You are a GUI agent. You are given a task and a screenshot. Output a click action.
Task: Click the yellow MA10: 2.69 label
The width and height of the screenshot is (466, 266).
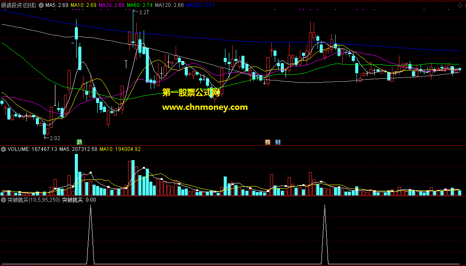coord(84,5)
